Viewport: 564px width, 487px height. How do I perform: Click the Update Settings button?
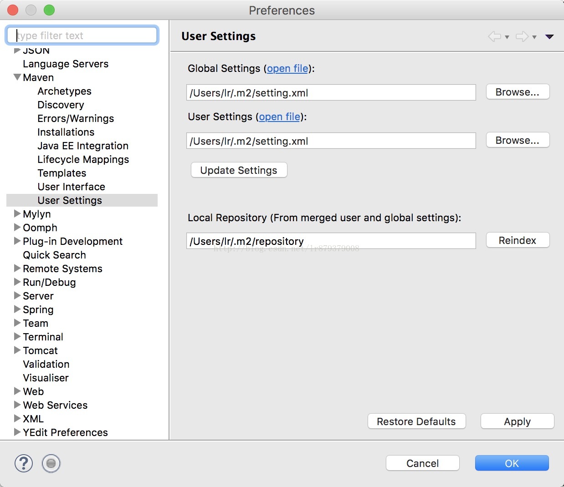pyautogui.click(x=239, y=170)
